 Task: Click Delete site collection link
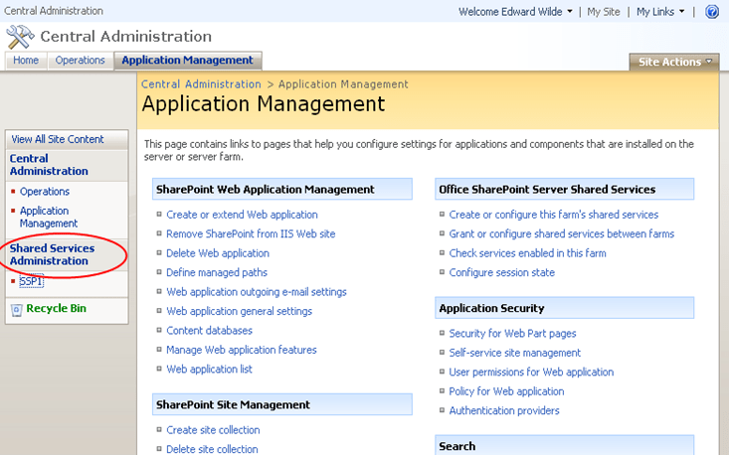(212, 449)
